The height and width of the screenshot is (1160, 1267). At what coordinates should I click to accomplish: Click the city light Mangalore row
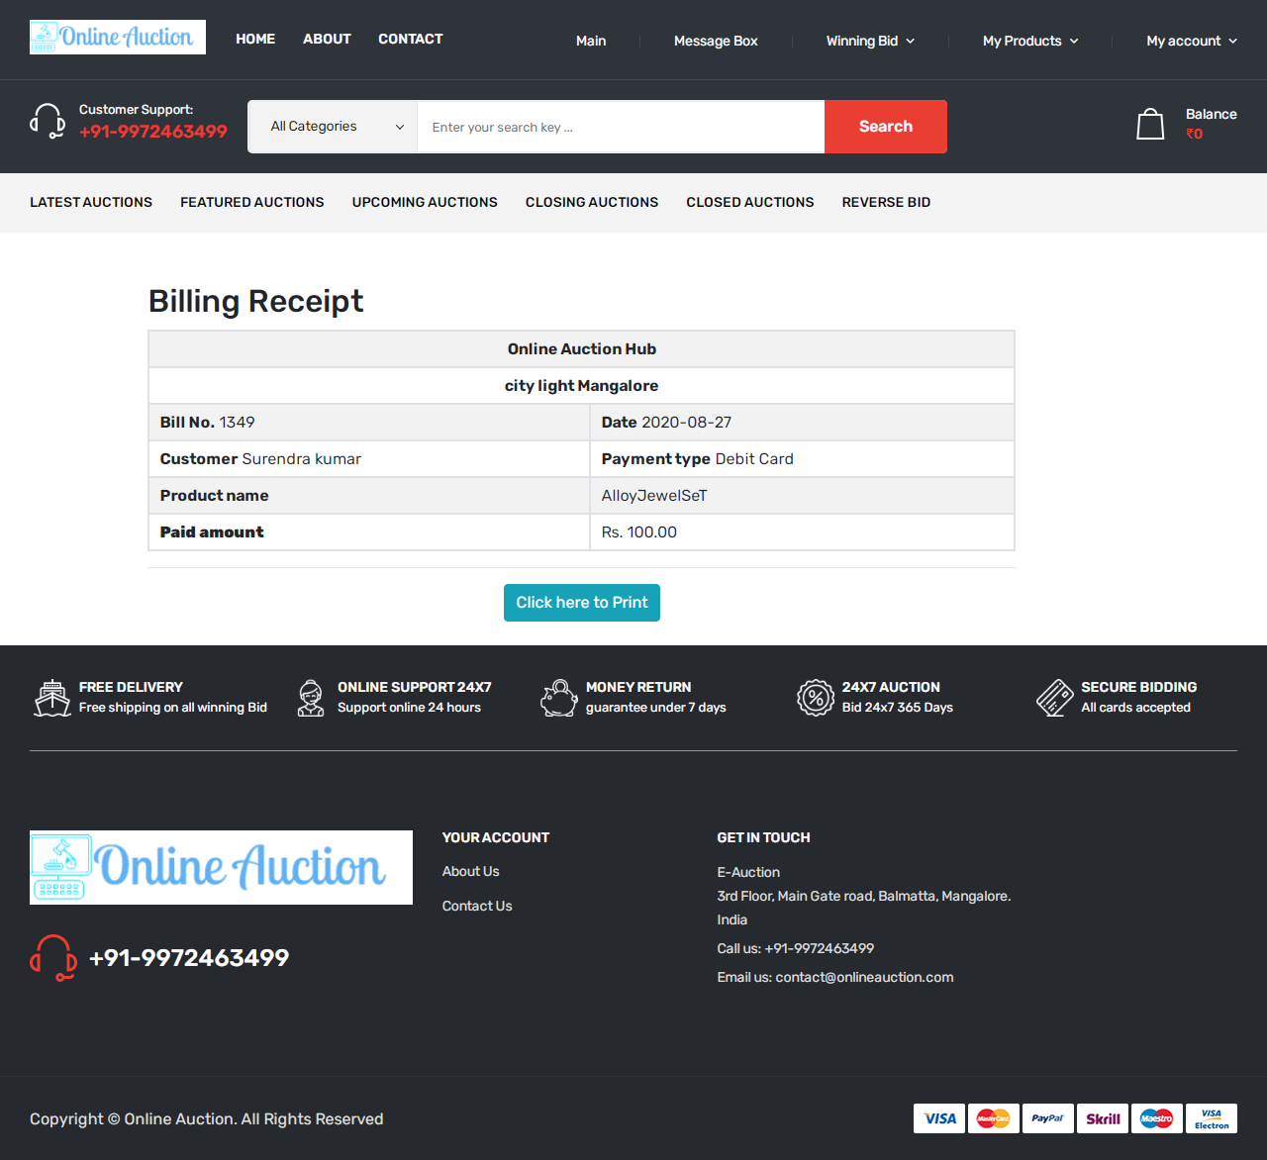(582, 386)
